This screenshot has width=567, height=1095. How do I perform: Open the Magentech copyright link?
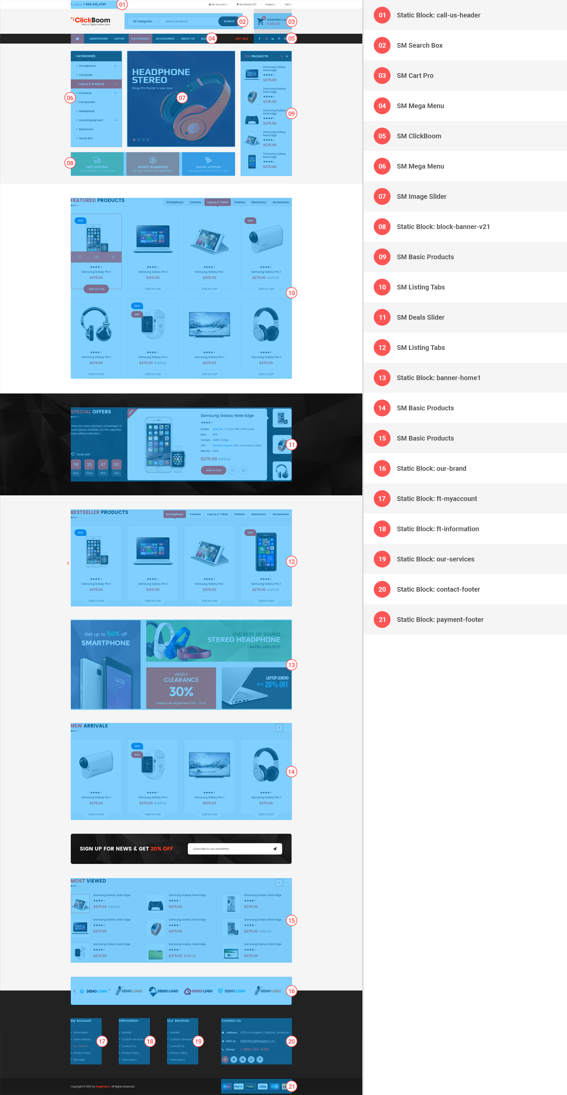[x=103, y=1087]
